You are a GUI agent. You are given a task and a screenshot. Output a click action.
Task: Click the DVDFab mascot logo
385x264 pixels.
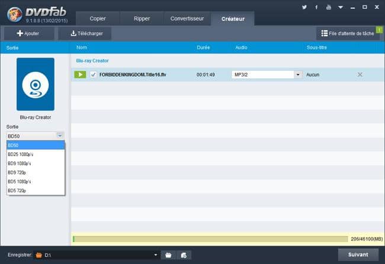(14, 14)
